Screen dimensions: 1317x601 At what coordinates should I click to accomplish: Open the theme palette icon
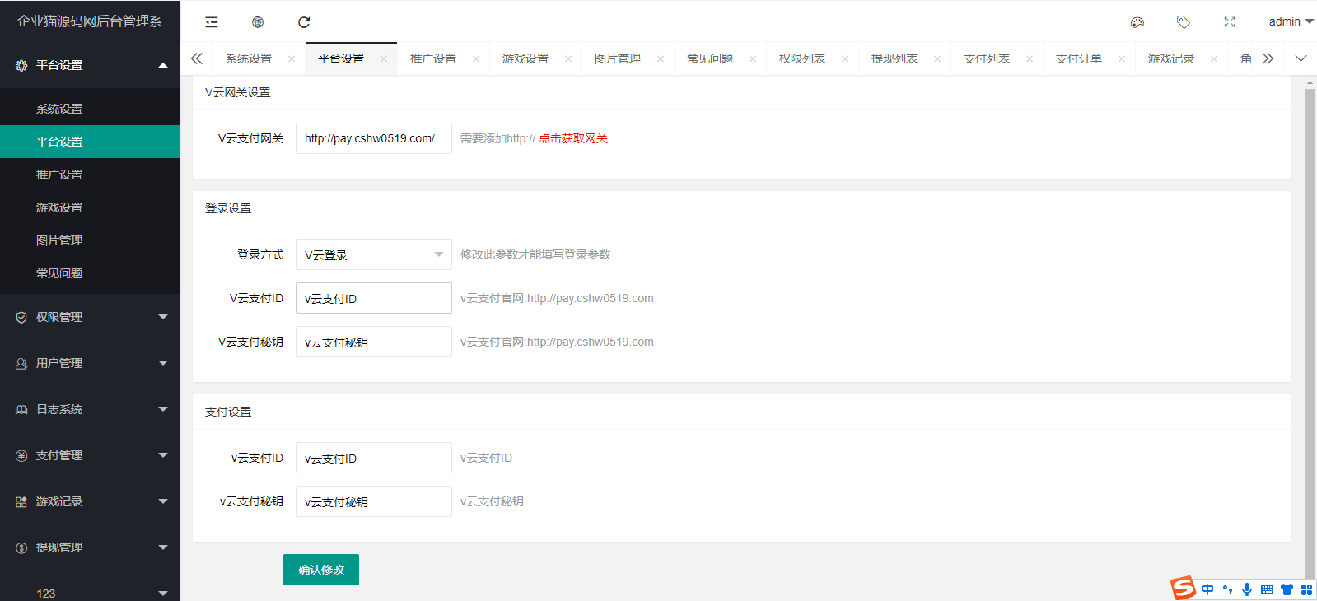coord(1137,22)
